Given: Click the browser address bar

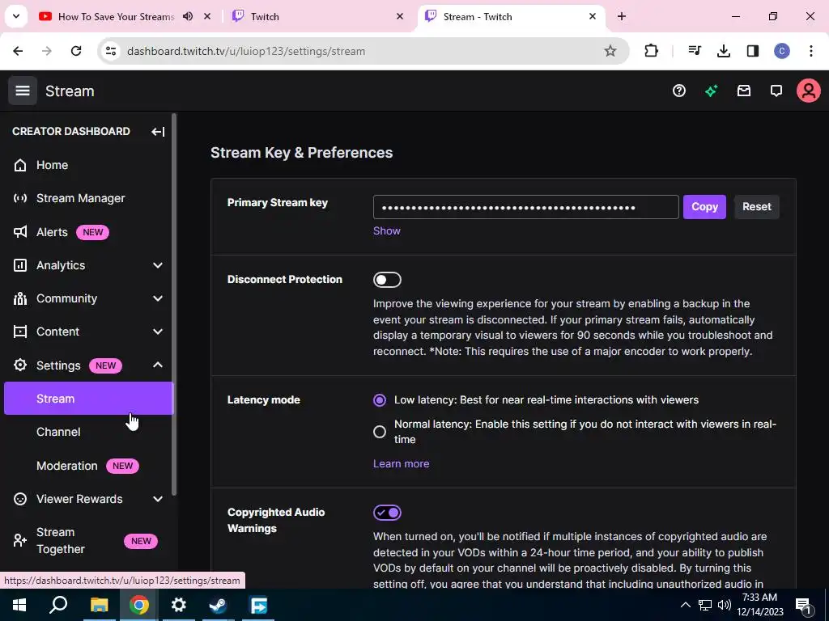Looking at the screenshot, I should (x=365, y=51).
